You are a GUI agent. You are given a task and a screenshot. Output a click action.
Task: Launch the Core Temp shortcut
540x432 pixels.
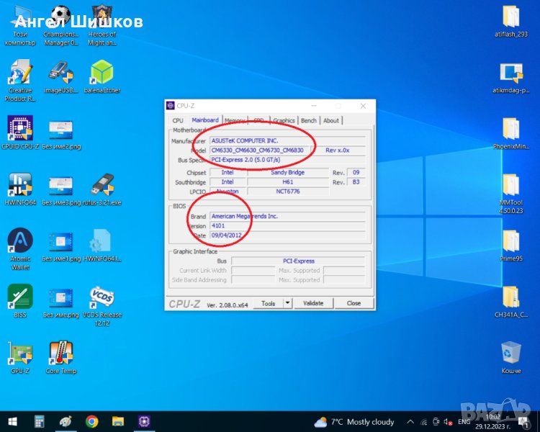pos(61,354)
